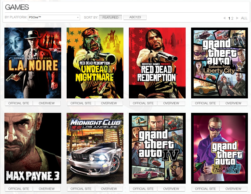Select the Red Dead Redemption cover image
Image resolution: width=251 pixels, height=194 pixels.
pyautogui.click(x=157, y=63)
